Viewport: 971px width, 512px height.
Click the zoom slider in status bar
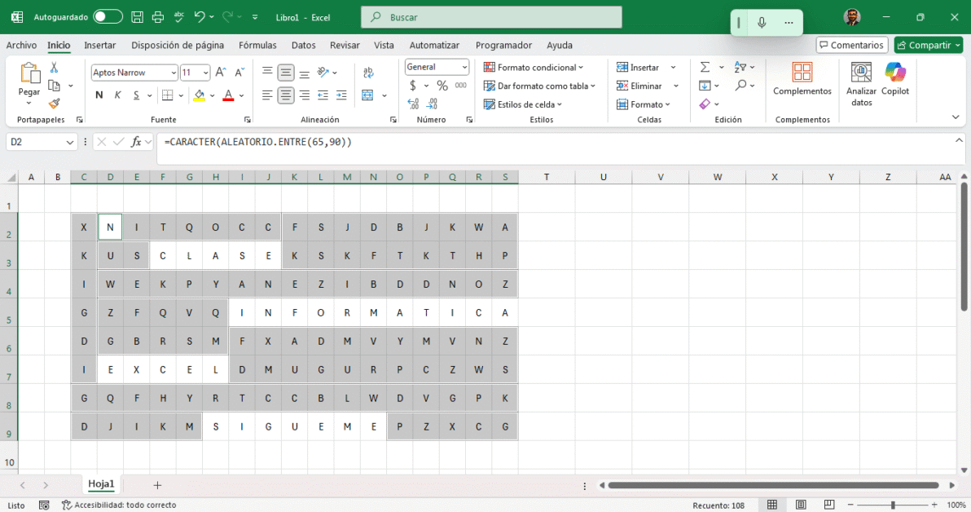(893, 505)
